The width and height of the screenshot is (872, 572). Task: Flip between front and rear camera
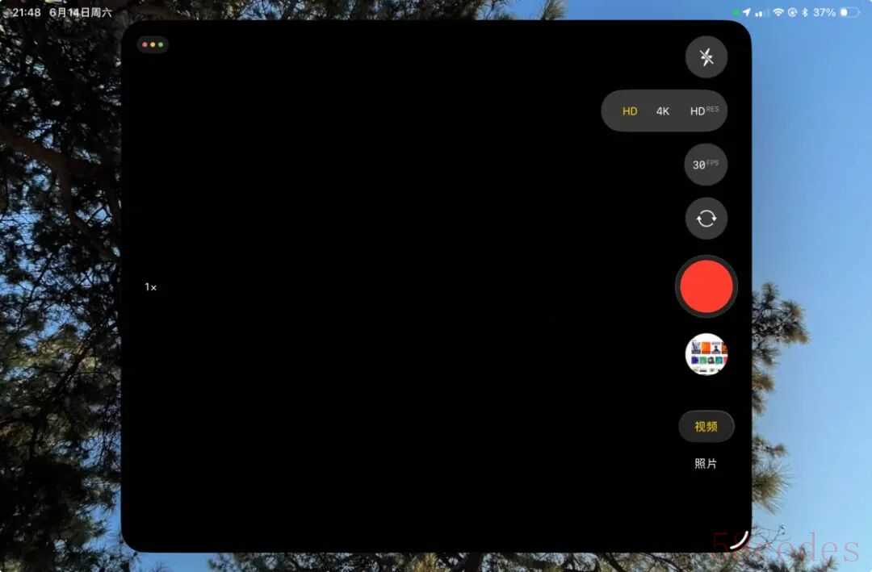point(706,219)
